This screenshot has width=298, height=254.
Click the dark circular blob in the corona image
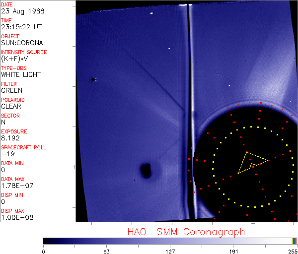point(146,171)
